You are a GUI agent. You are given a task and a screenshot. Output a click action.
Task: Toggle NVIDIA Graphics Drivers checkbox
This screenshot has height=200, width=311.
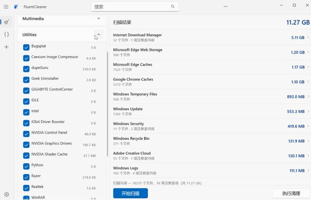[26, 145]
